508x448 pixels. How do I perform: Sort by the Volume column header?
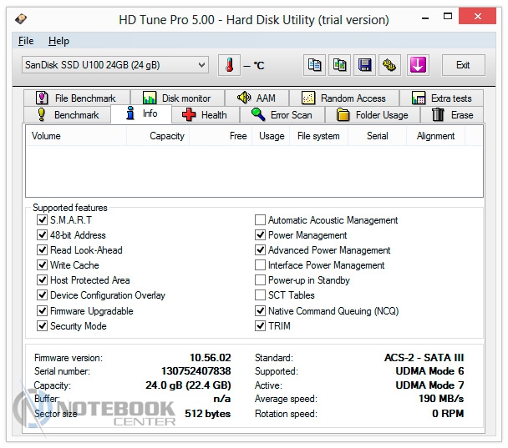point(47,136)
